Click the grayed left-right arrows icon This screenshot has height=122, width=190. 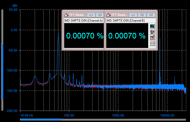click(x=152, y=43)
